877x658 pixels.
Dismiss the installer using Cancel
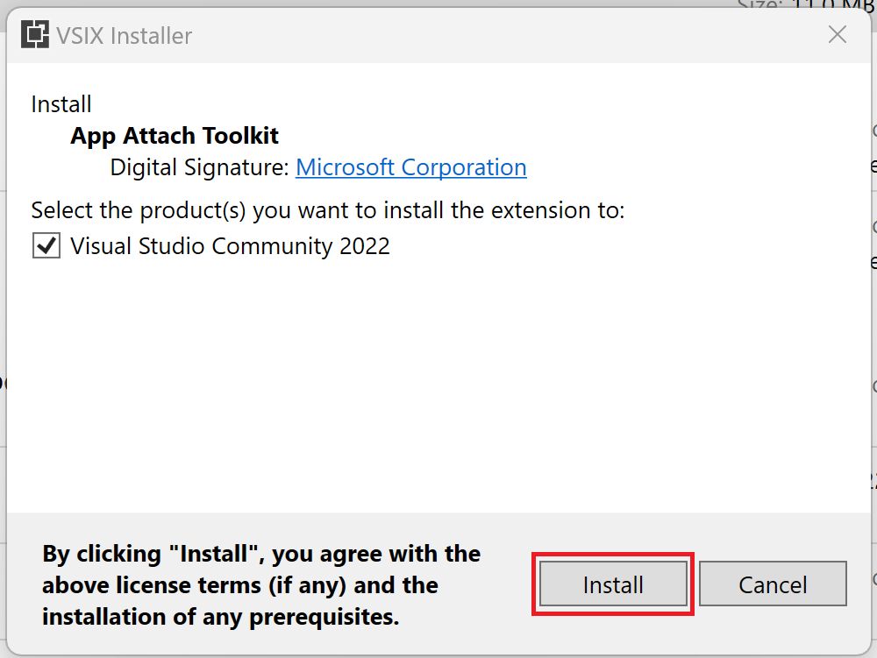(x=773, y=584)
